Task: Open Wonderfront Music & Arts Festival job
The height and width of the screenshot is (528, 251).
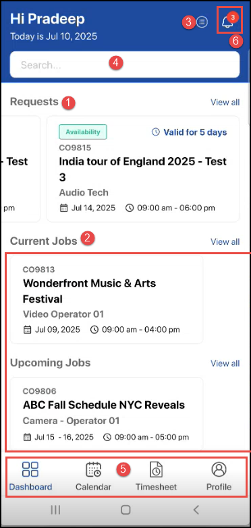Action: (107, 299)
